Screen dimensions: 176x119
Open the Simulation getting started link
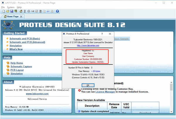point(16,46)
